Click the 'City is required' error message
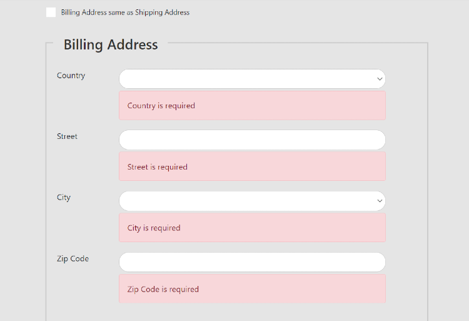Screen dimensions: 469x321 tap(154, 228)
